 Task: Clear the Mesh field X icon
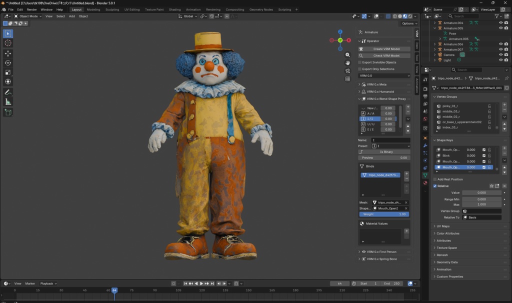click(406, 202)
